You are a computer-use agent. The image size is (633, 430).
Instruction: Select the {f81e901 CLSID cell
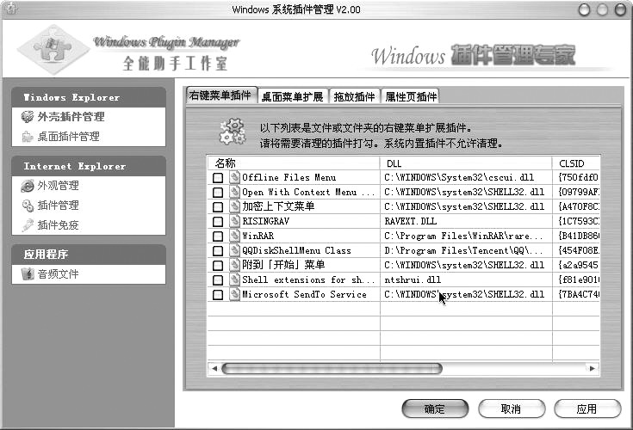coord(576,279)
